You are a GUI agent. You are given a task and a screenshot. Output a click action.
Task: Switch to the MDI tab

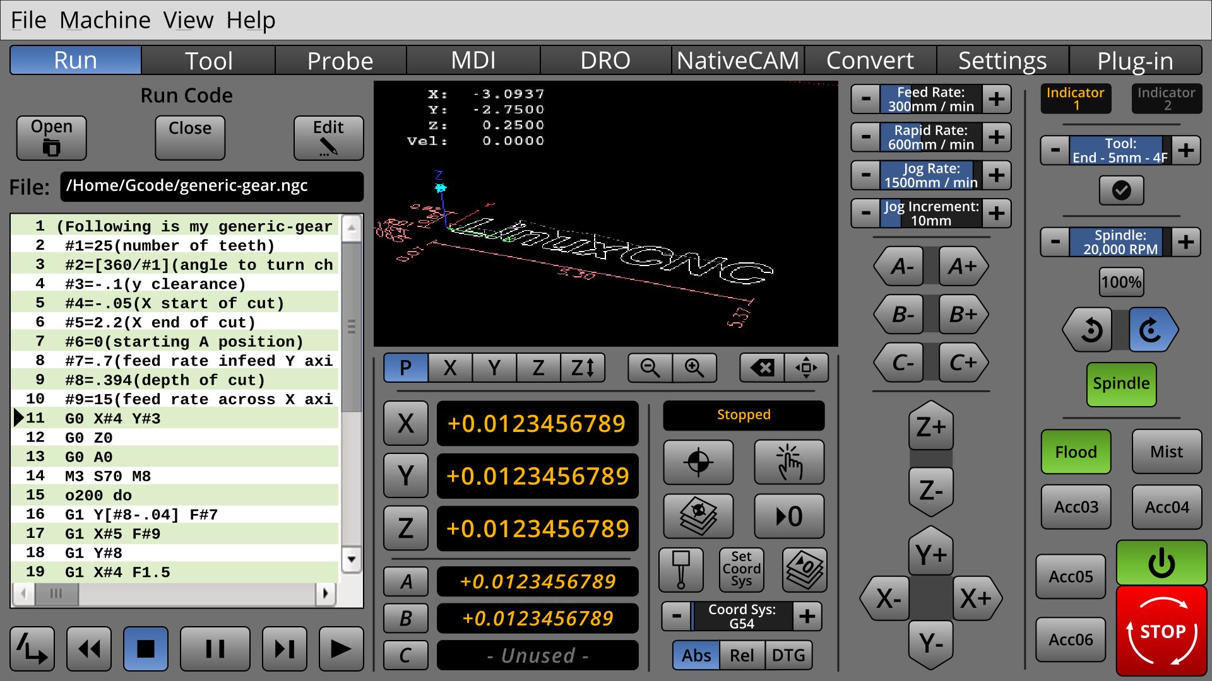[473, 61]
